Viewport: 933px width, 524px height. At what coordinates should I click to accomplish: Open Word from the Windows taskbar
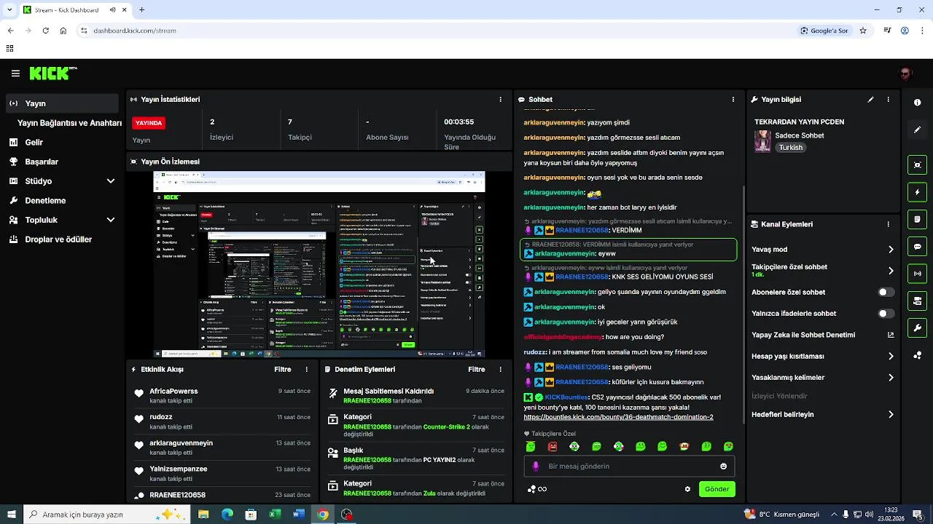coord(298,515)
